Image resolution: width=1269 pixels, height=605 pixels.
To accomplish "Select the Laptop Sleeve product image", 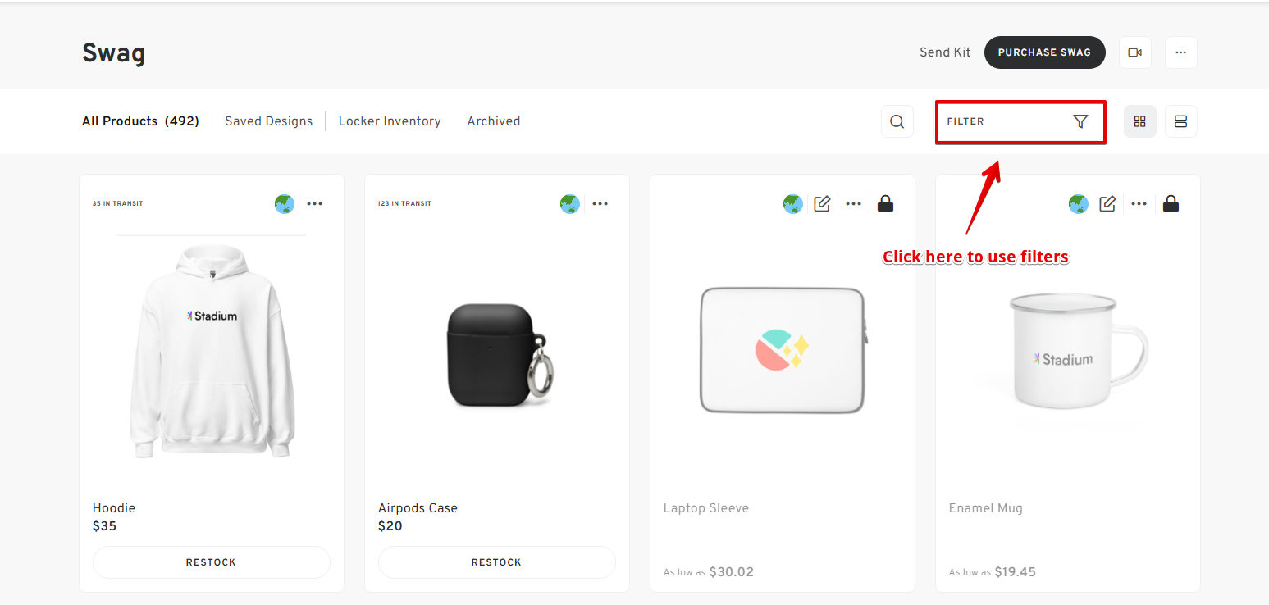I will point(783,350).
